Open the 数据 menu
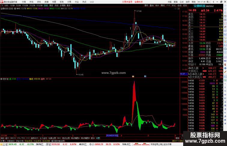The width and height of the screenshot is (227, 146). pyautogui.click(x=47, y=2)
